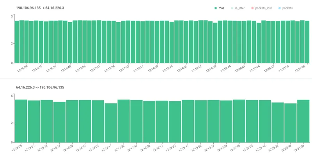Click the 12:20:48 bar in the bottom chart
The width and height of the screenshot is (312, 157).
tap(290, 123)
